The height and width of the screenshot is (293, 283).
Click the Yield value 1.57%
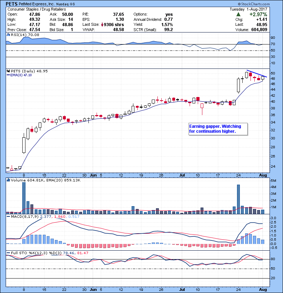pyautogui.click(x=167, y=24)
